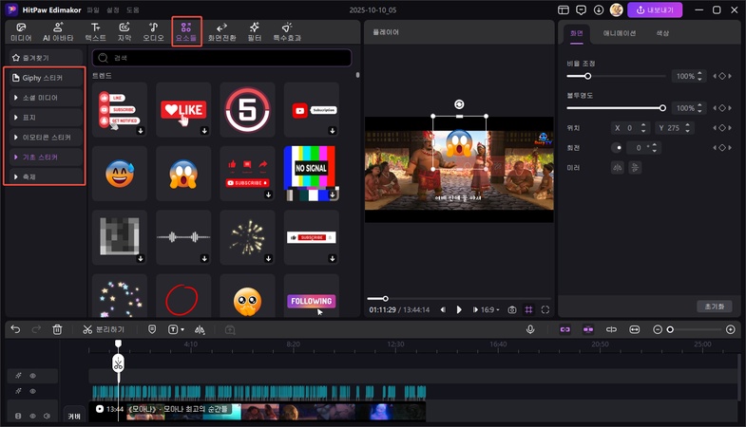
Task: Click the delete trash icon in timeline toolbar
Action: point(57,329)
